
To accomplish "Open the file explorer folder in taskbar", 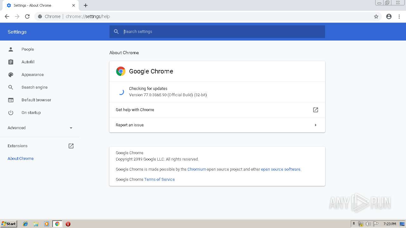I will tap(36, 224).
